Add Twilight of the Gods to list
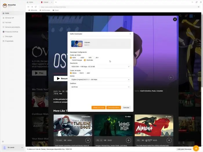 88,140
